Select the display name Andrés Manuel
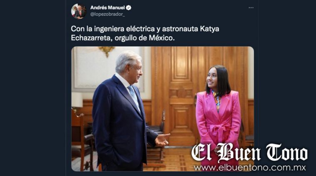The image size is (316, 176). click(108, 8)
